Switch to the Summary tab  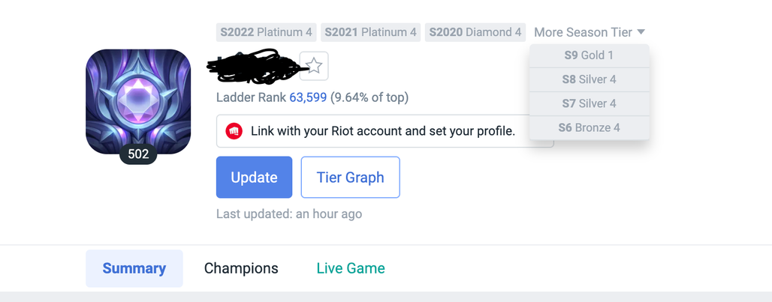point(134,268)
